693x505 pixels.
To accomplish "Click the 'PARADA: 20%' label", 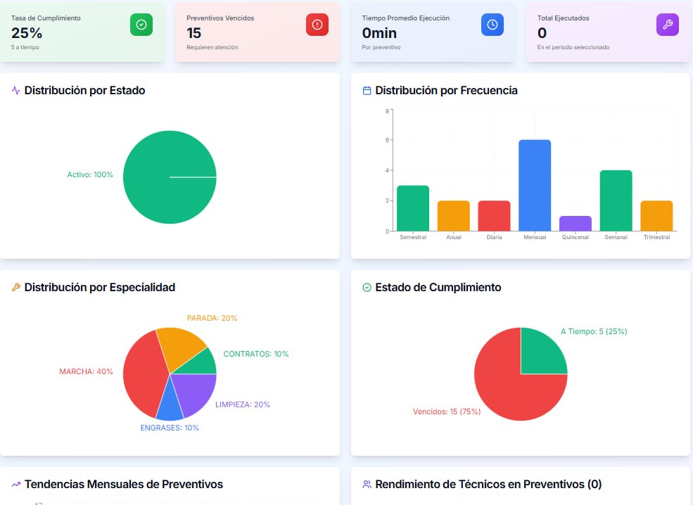I will (212, 318).
